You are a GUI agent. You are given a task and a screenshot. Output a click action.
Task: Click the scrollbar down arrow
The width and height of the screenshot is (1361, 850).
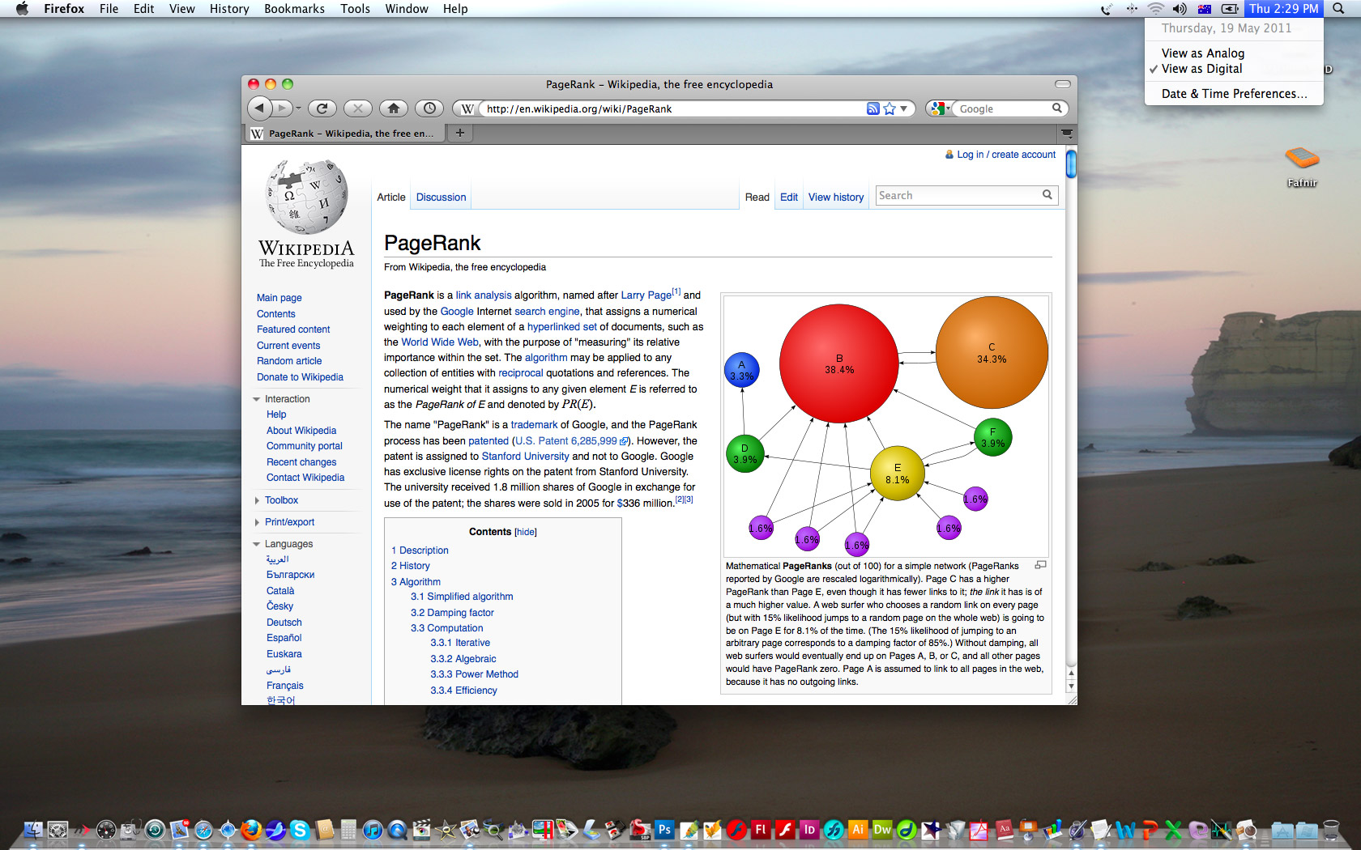point(1071,686)
